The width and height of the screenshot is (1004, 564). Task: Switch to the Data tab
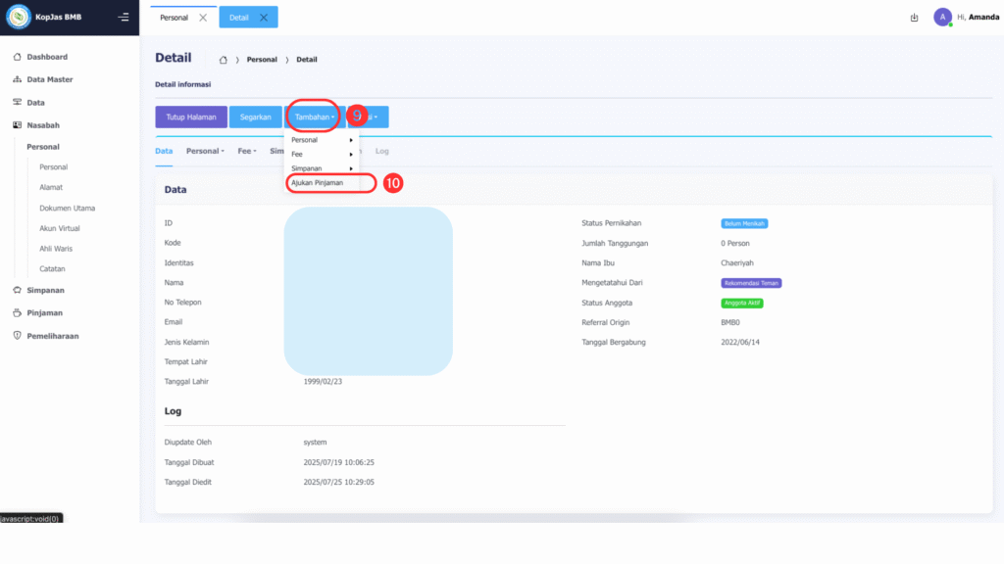[164, 151]
